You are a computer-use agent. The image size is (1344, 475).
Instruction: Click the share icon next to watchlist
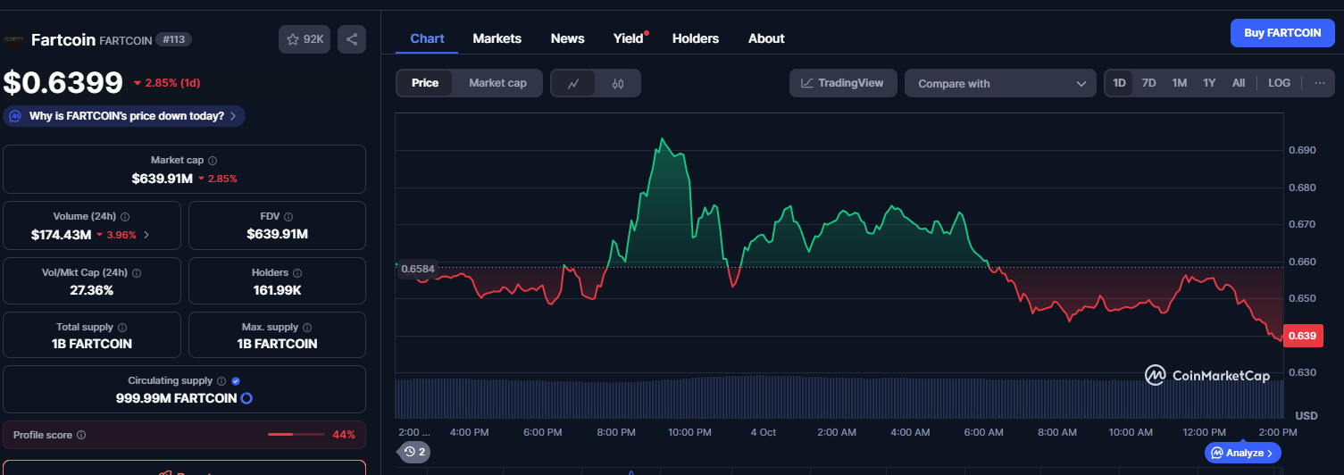pos(352,39)
